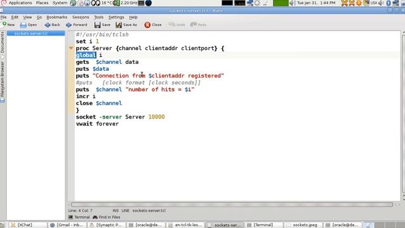Click the eyes applet in the top panel
The image size is (405, 228).
point(96,3)
